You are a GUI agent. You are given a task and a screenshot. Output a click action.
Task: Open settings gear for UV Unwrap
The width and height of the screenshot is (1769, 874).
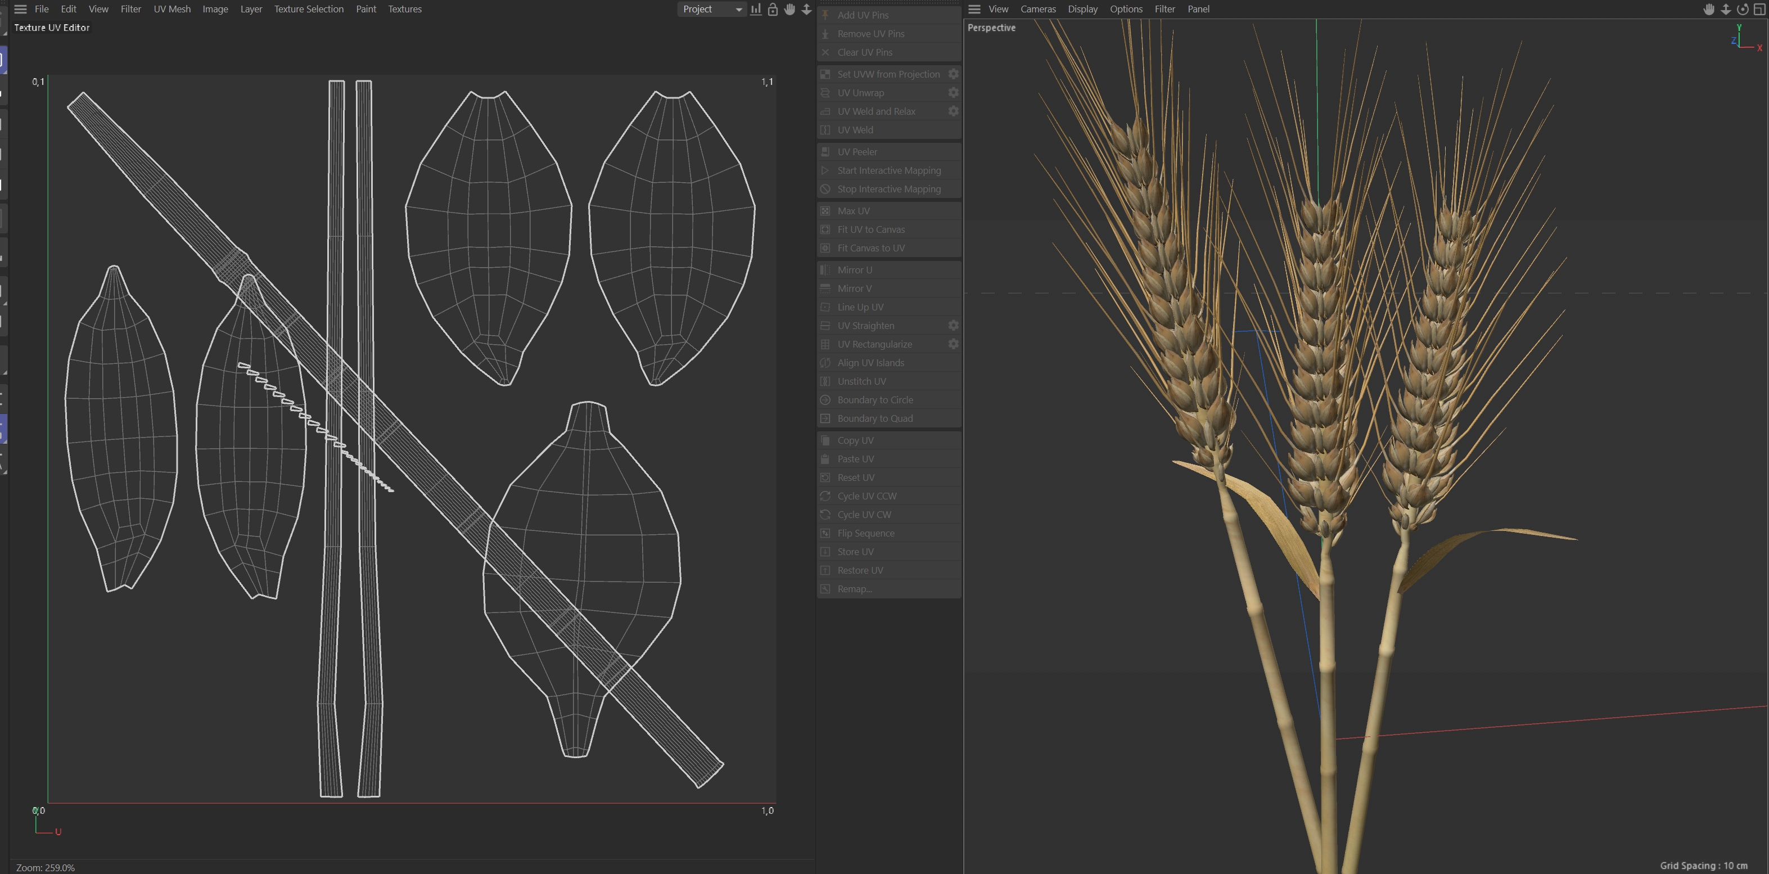point(953,93)
